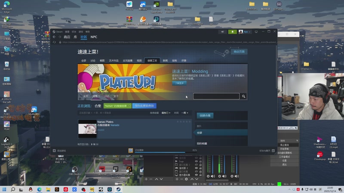Open the 一周 time range dropdown

tap(185, 113)
